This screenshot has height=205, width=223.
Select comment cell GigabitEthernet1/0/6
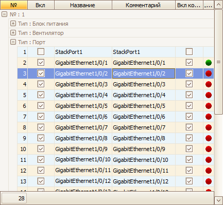[x=144, y=117]
